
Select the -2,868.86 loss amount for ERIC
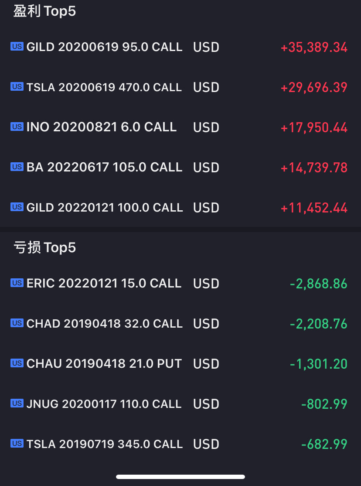(319, 284)
